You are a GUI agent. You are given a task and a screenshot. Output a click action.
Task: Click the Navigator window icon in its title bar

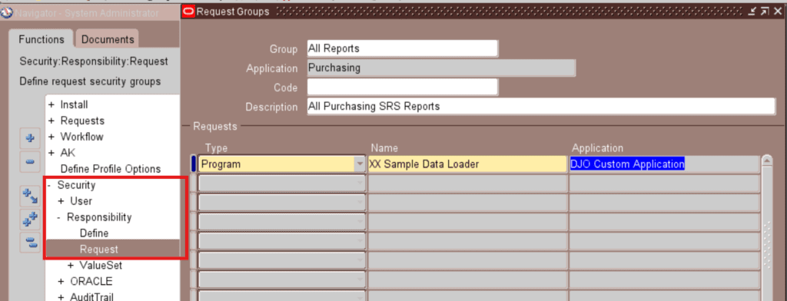(x=7, y=13)
